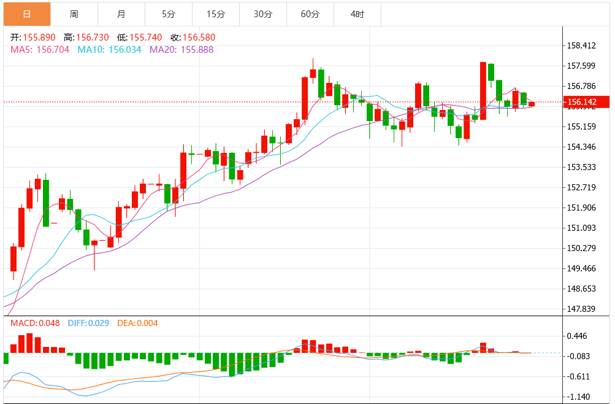Click the 158.412 price axis label
615x404 pixels.
click(x=582, y=45)
